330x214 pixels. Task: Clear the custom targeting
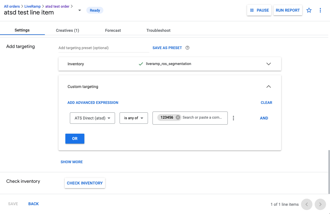(266, 102)
